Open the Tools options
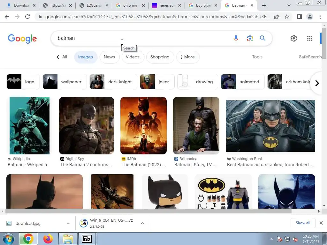The height and width of the screenshot is (245, 327). coord(257,57)
